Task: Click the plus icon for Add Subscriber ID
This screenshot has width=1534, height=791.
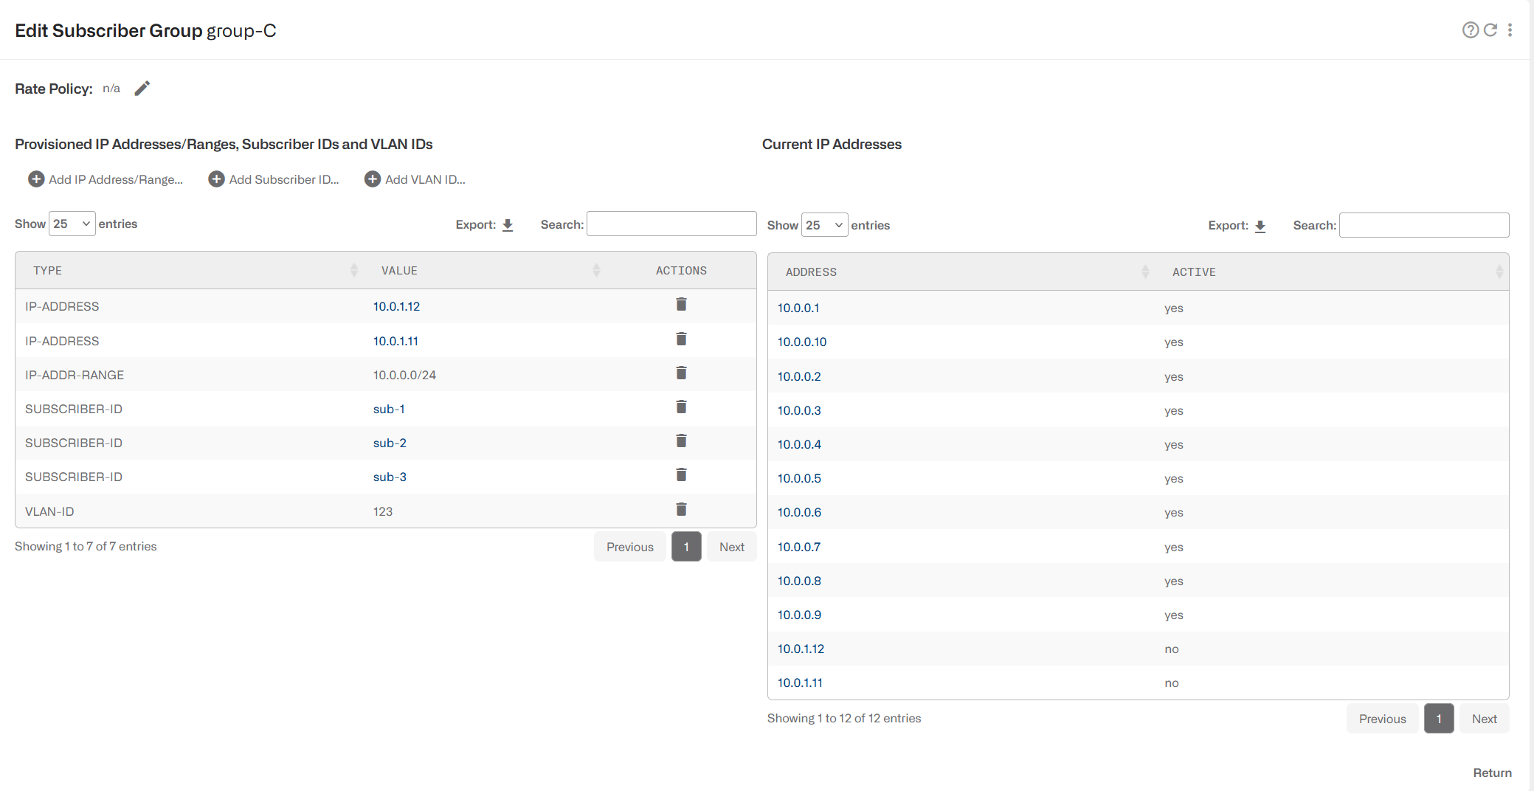Action: click(x=216, y=179)
